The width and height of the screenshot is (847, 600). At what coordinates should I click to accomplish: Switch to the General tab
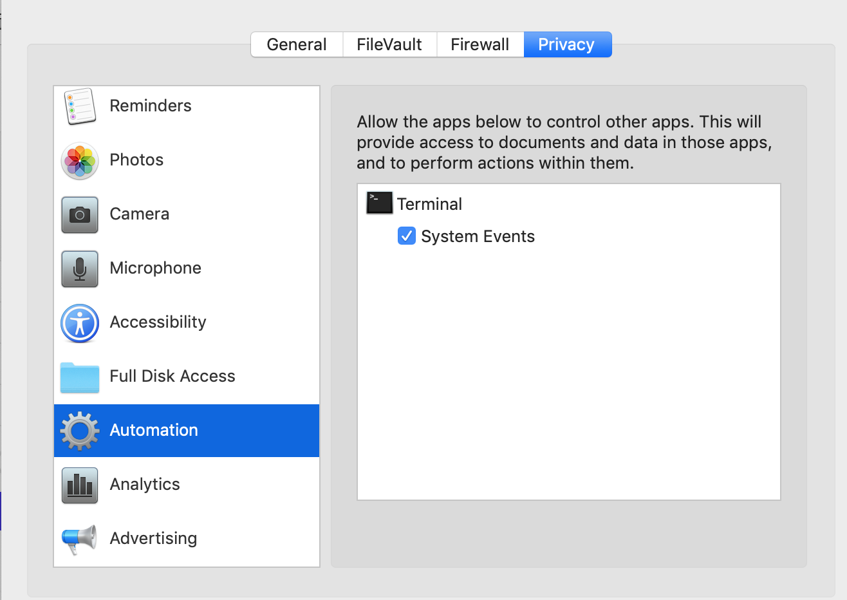point(297,44)
